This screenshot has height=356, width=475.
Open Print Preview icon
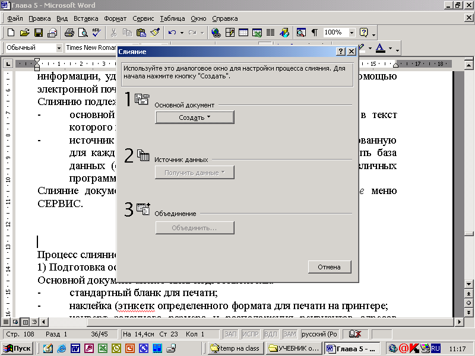click(x=83, y=33)
